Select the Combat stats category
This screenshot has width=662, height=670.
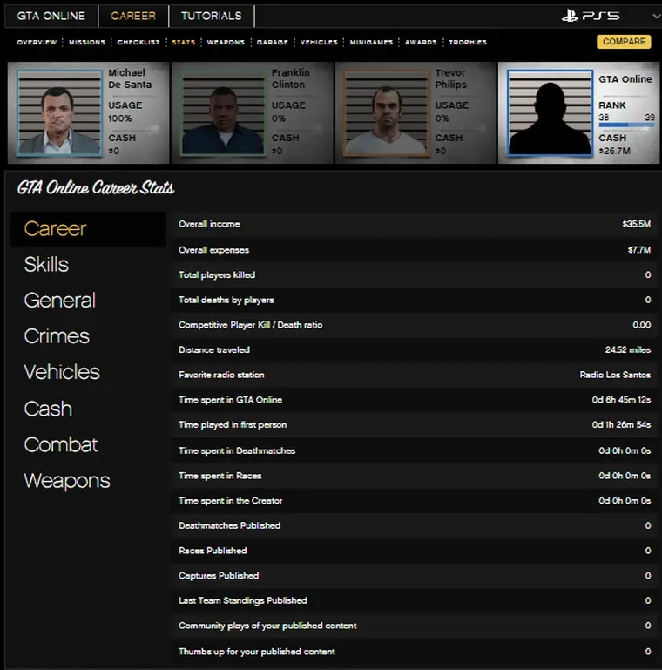coord(61,445)
